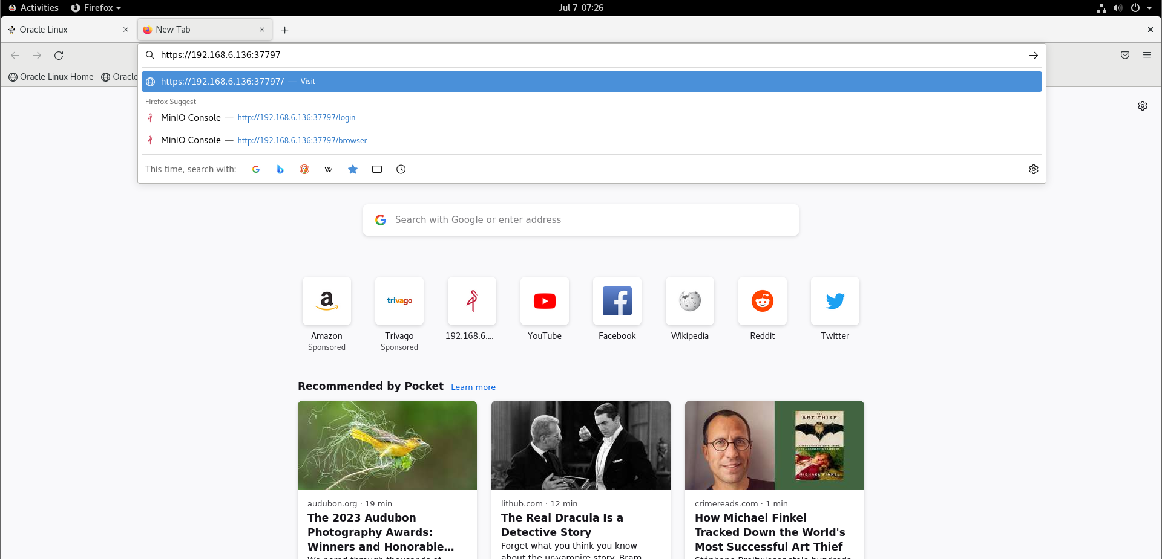Click the go arrow in address bar
The width and height of the screenshot is (1162, 559).
coord(1033,55)
